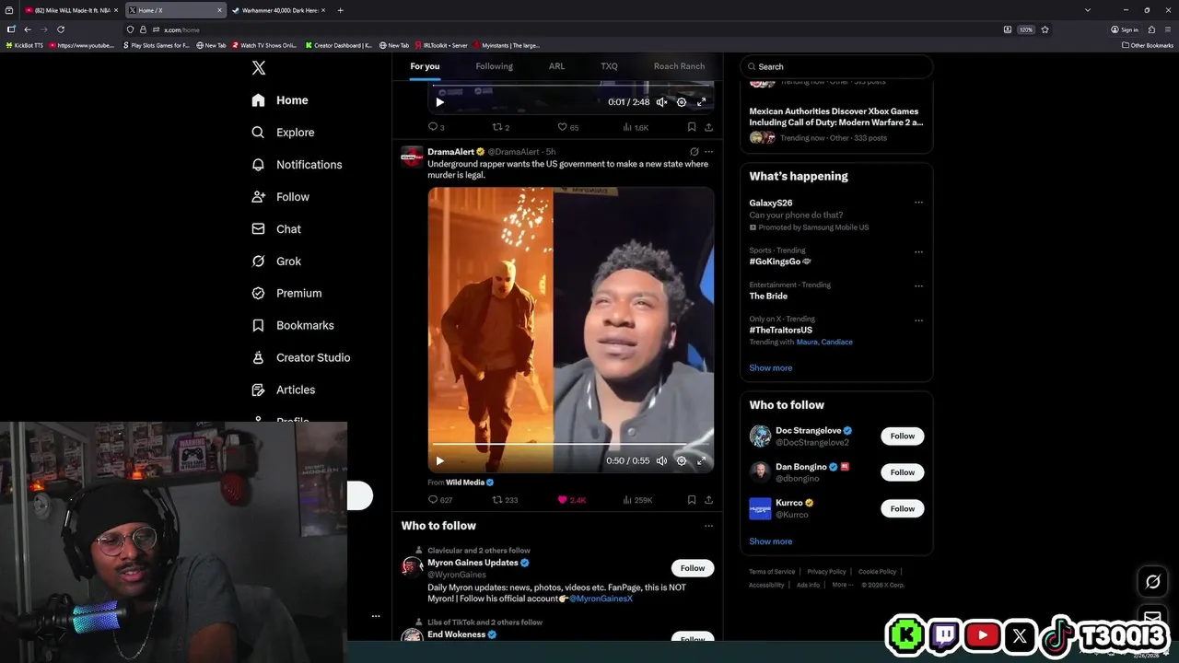This screenshot has height=663, width=1179.
Task: Open more options for feed Who to follow
Action: [708, 526]
